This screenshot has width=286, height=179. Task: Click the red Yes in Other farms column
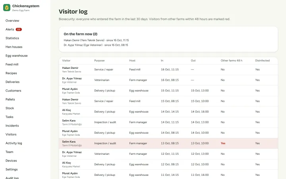(x=223, y=143)
